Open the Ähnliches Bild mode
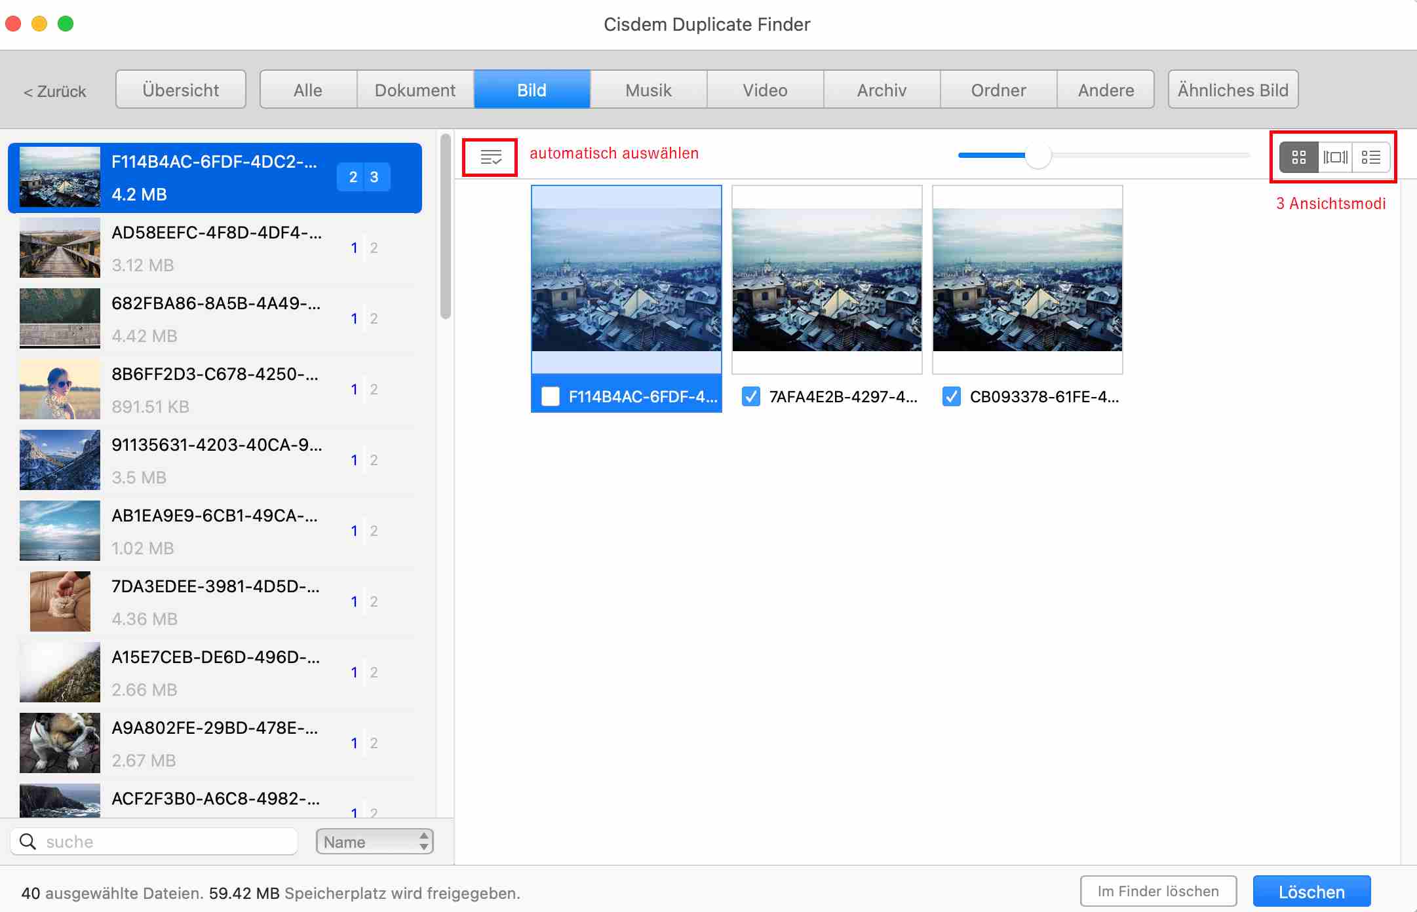The height and width of the screenshot is (912, 1417). point(1233,89)
